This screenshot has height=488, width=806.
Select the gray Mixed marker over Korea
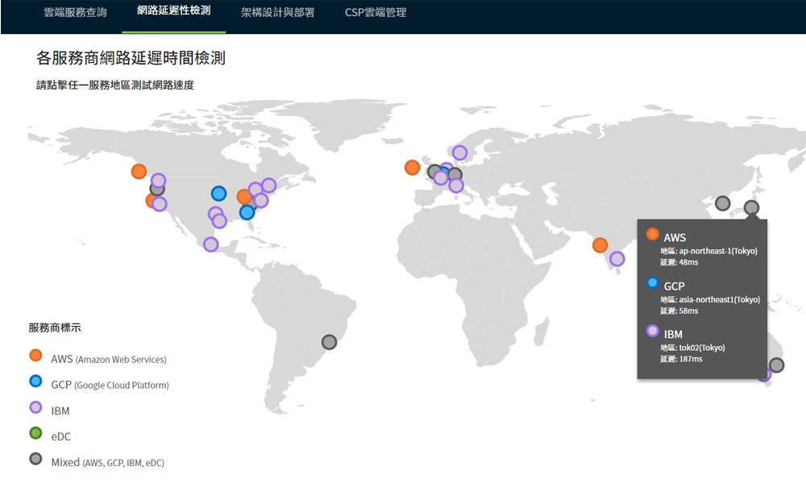click(x=723, y=203)
